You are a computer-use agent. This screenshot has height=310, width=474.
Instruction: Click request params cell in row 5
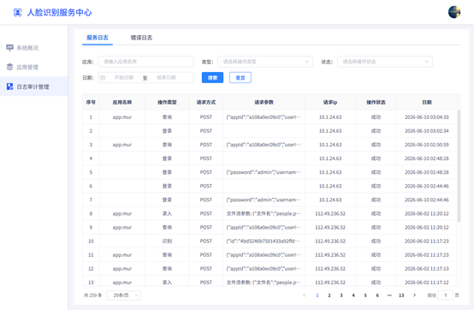(x=264, y=172)
